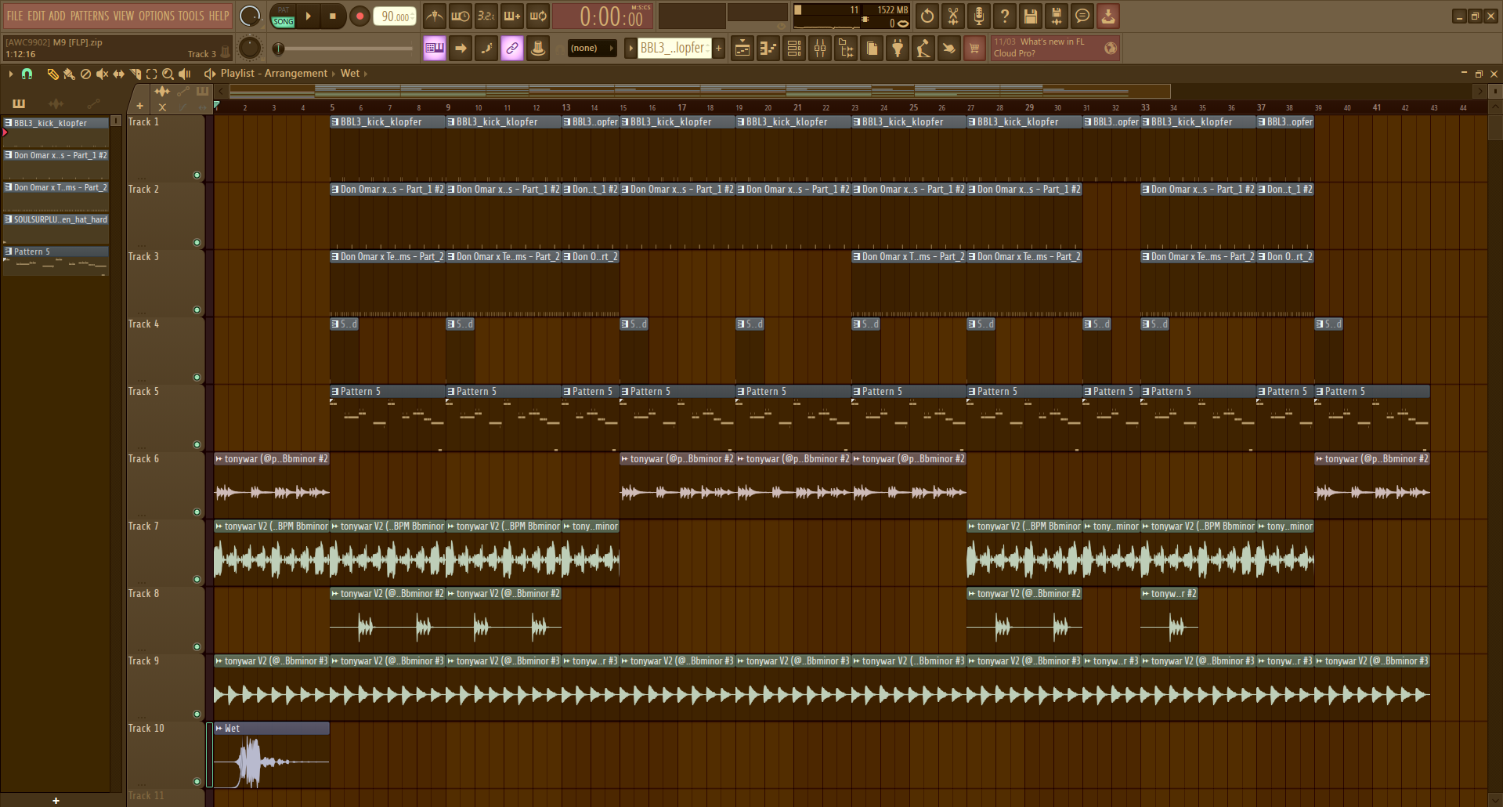Add item with plus at bottom of picker
Viewport: 1503px width, 807px height.
pyautogui.click(x=56, y=801)
